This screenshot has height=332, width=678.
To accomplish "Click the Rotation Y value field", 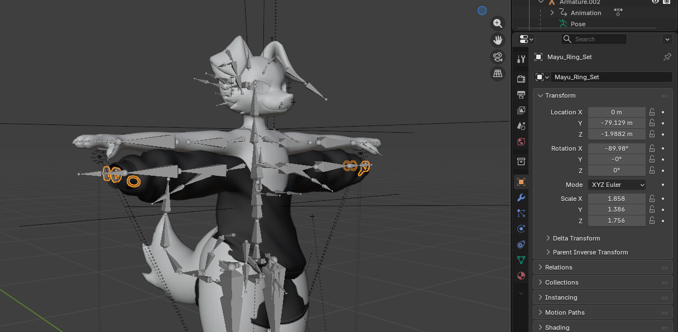I will (x=617, y=160).
